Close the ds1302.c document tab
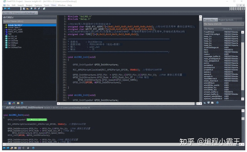The image size is (247, 152). click(x=36, y=13)
